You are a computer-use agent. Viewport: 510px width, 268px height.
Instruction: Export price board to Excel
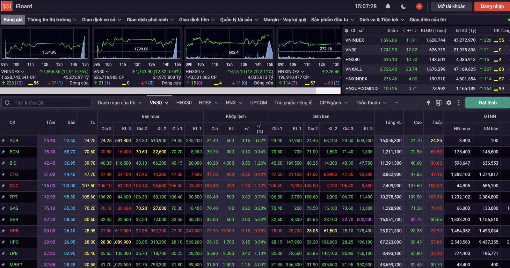pos(439,103)
